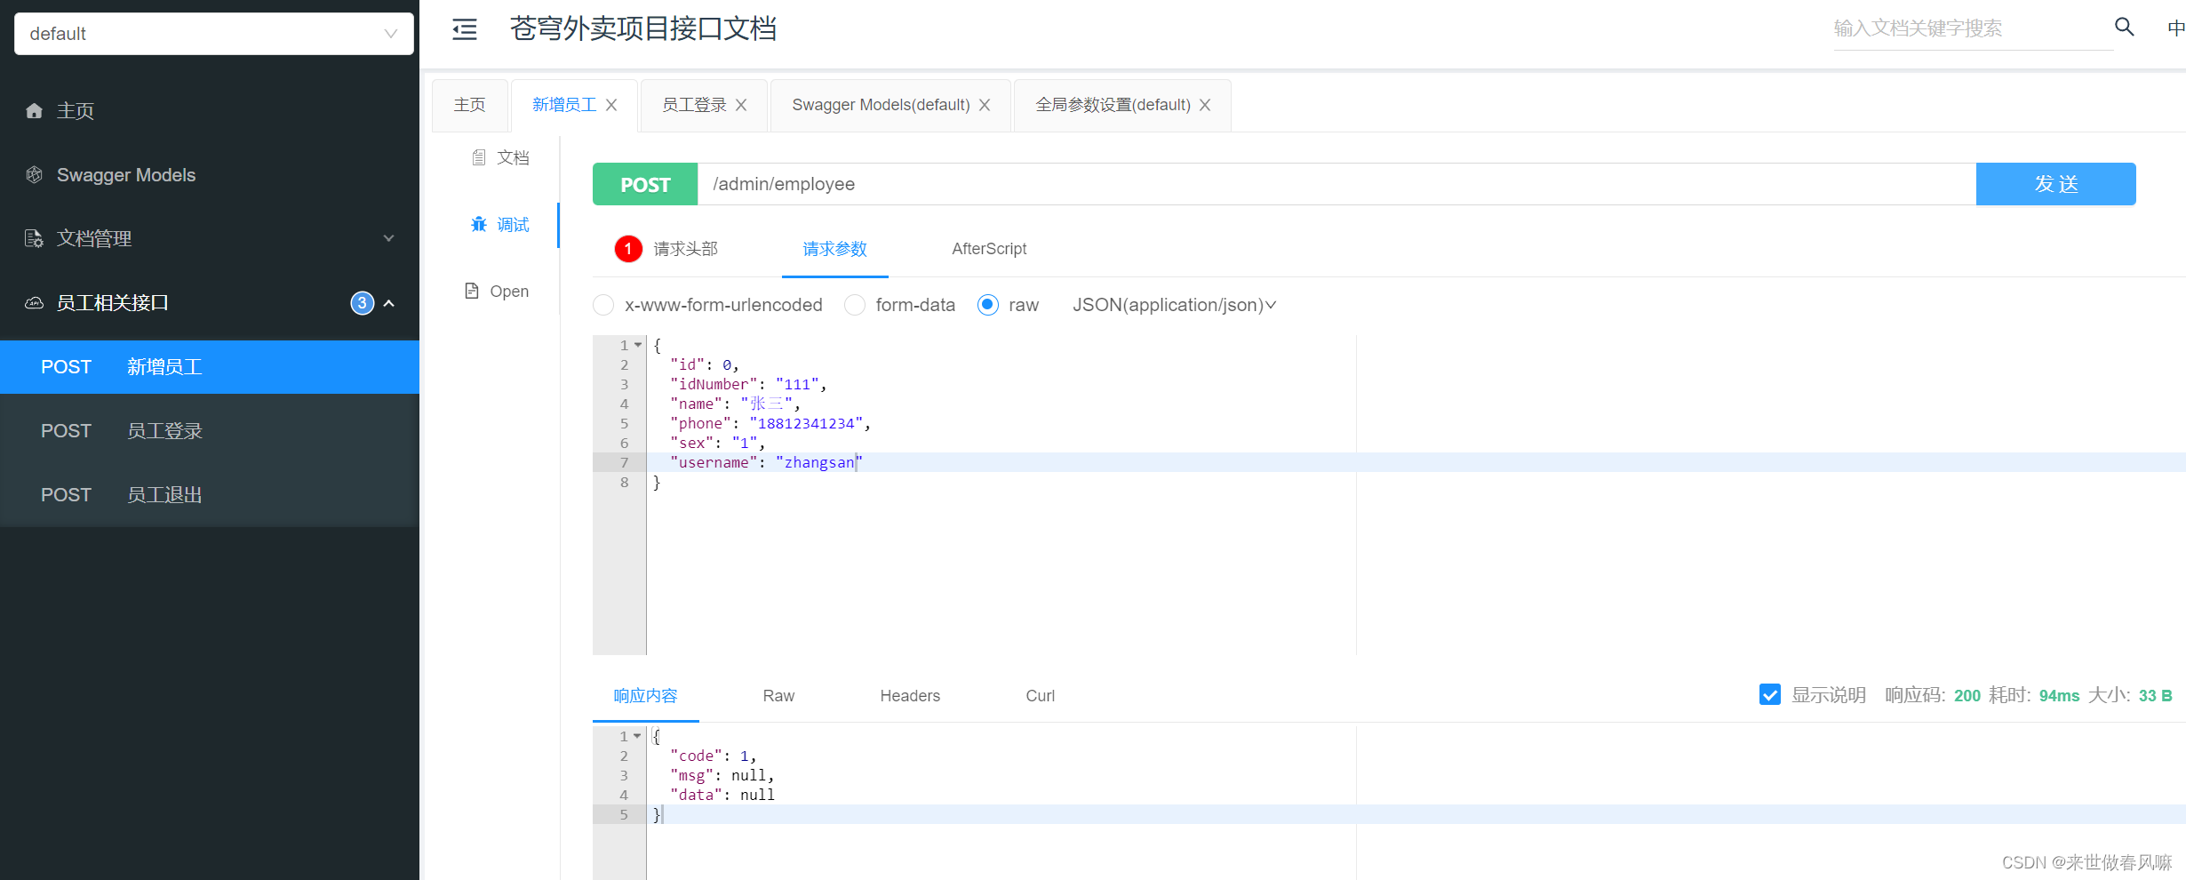This screenshot has height=880, width=2186.
Task: Click the 94ms elapsed time value
Action: [2059, 695]
